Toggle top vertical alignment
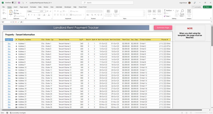Viewport: 213px width, 114px height. [55, 11]
